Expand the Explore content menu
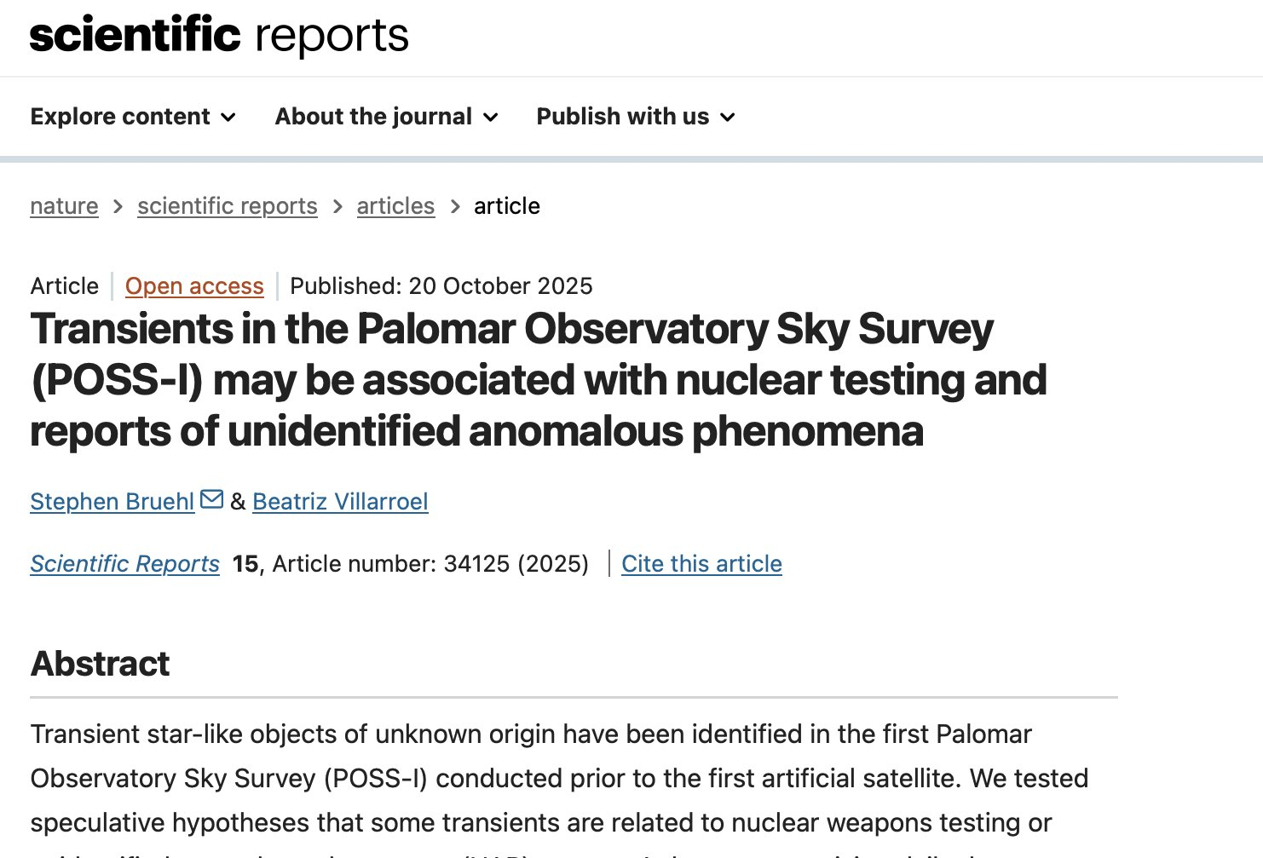This screenshot has height=858, width=1263. click(x=133, y=117)
